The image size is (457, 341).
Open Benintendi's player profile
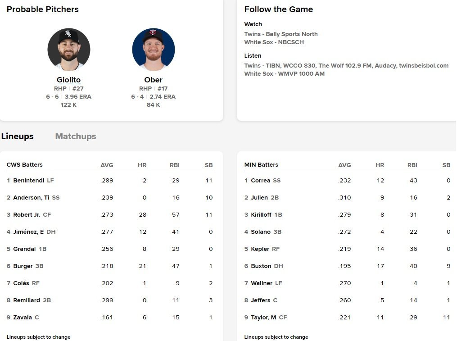29,181
